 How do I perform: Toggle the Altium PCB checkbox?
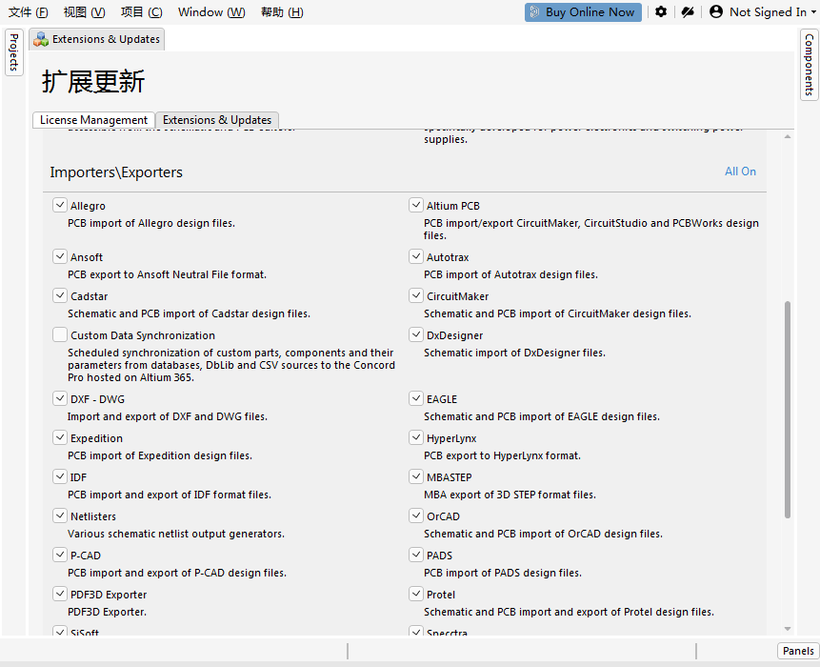coord(416,205)
